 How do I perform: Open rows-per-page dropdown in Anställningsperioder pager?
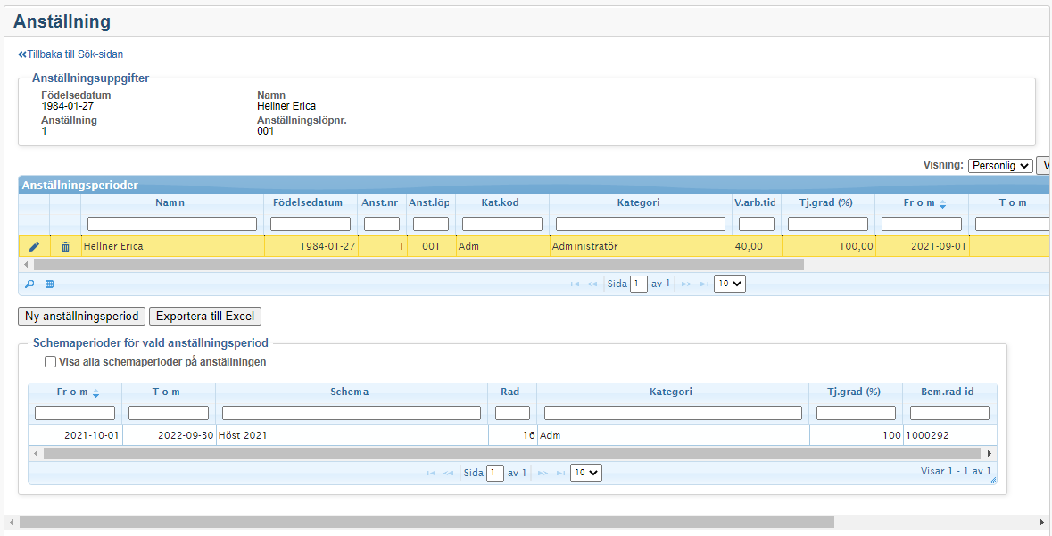coord(729,284)
